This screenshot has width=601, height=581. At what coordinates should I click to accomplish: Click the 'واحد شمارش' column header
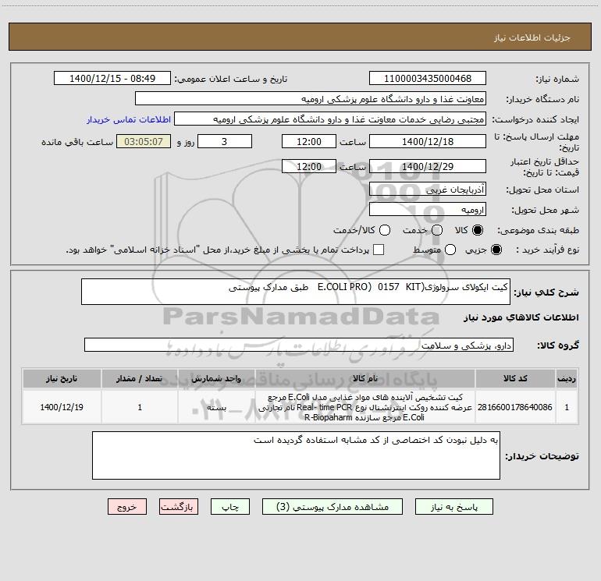(x=216, y=378)
